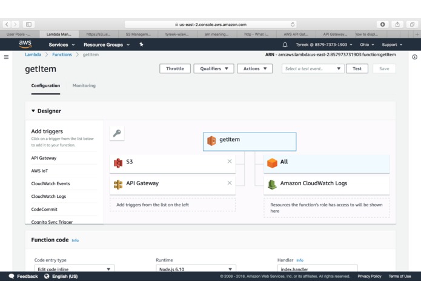
Task: Open the Function code Info link
Action: [x=75, y=240]
